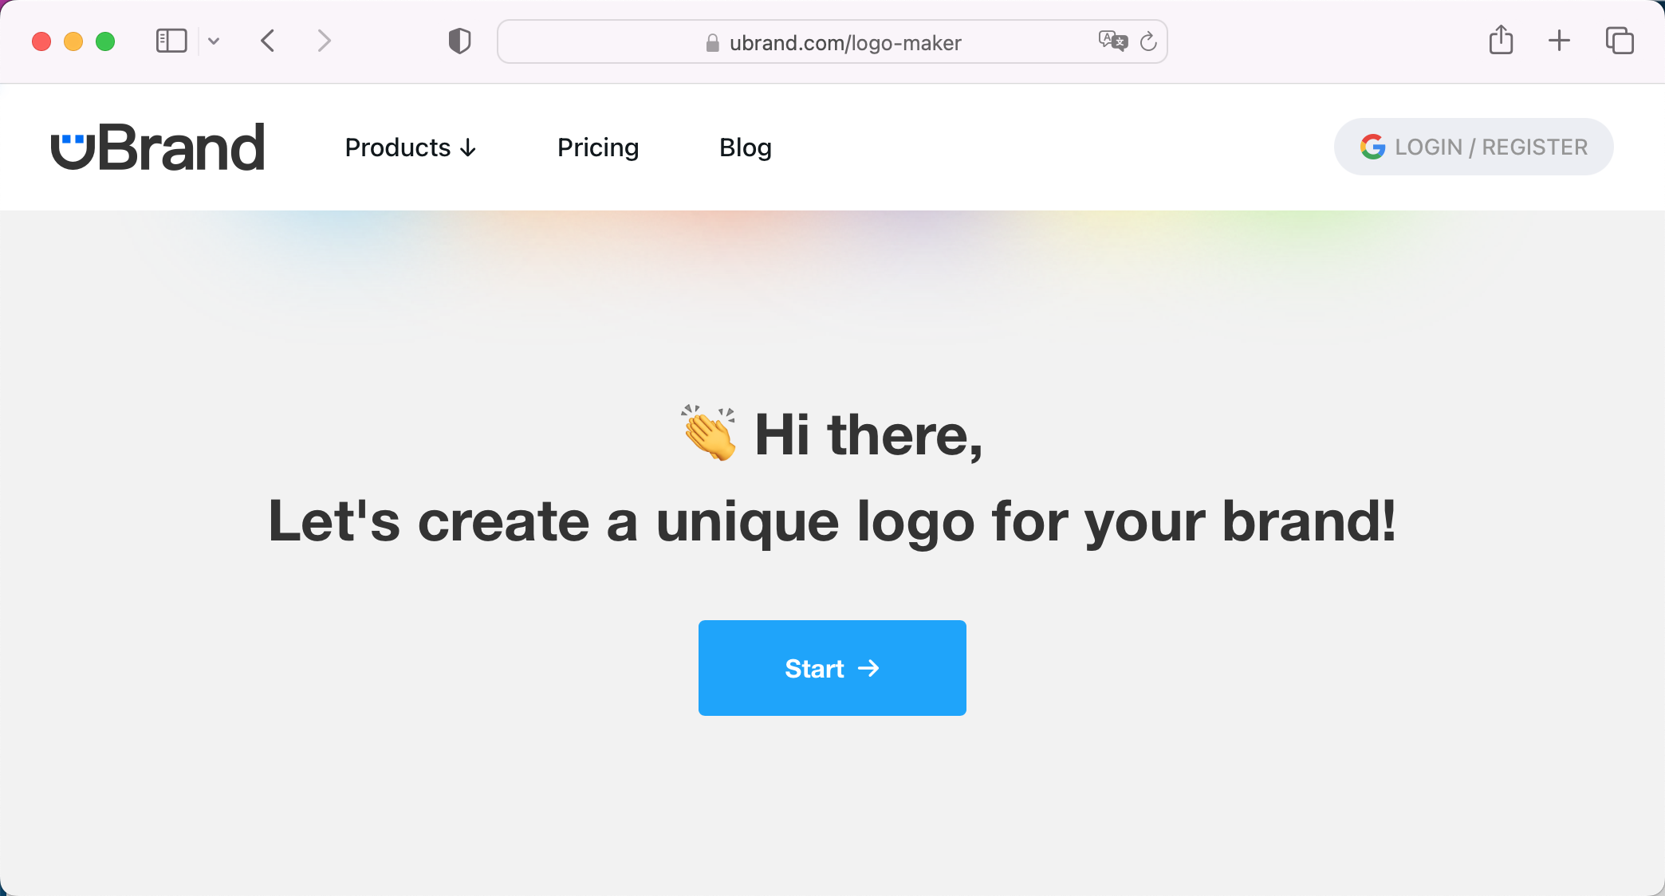This screenshot has width=1665, height=896.
Task: Toggle the Safari sidebar icon
Action: coord(171,41)
